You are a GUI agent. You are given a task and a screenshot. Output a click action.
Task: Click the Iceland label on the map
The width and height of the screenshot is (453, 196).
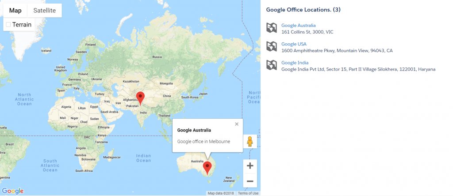(46, 51)
